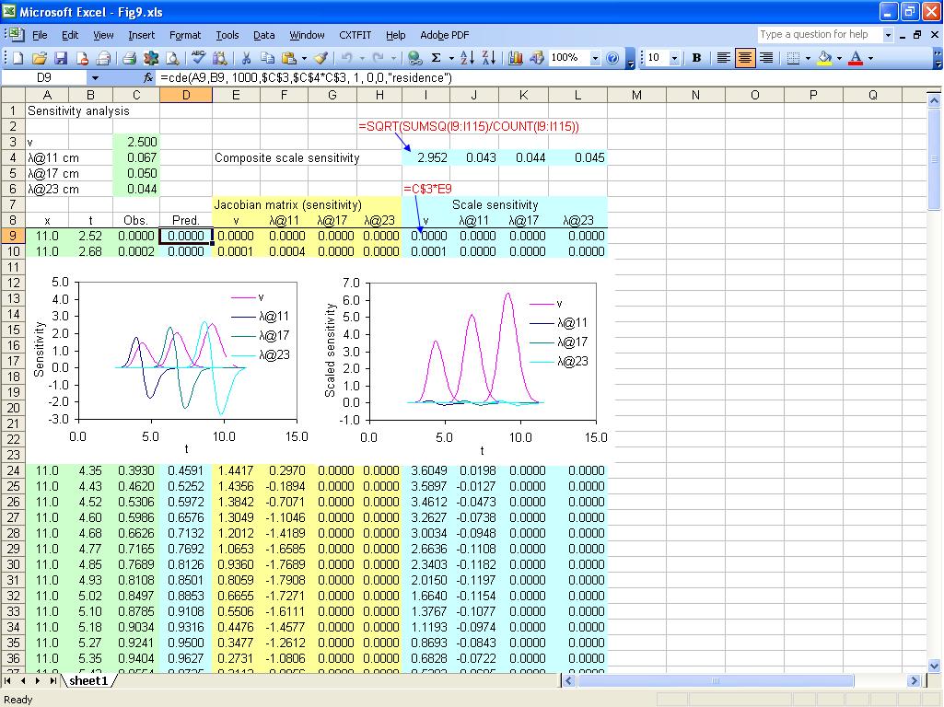The image size is (944, 707).
Task: Sort ascending with the A-Z button
Action: 467,58
